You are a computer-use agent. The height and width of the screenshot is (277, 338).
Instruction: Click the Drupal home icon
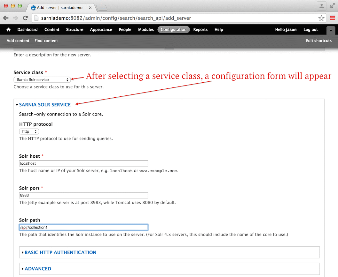(x=9, y=30)
